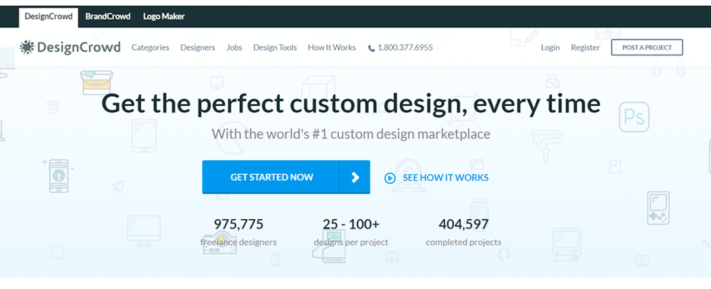Click the smartphone with avatar icon
This screenshot has width=711, height=289.
[x=59, y=176]
